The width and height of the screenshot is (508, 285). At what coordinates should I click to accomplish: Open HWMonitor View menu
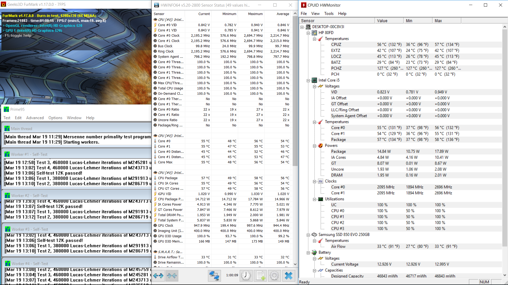pyautogui.click(x=315, y=13)
